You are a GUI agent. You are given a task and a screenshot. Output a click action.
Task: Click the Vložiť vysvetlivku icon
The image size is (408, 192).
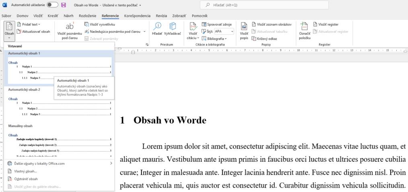click(87, 25)
